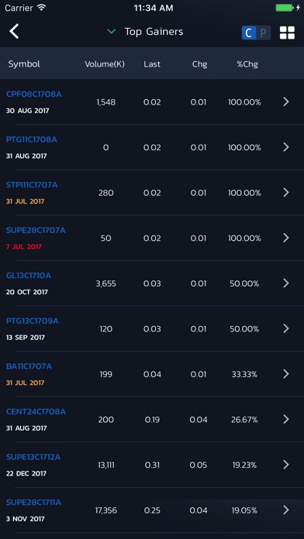Open Top Gainers dropdown arrow
This screenshot has width=304, height=539.
tap(111, 32)
